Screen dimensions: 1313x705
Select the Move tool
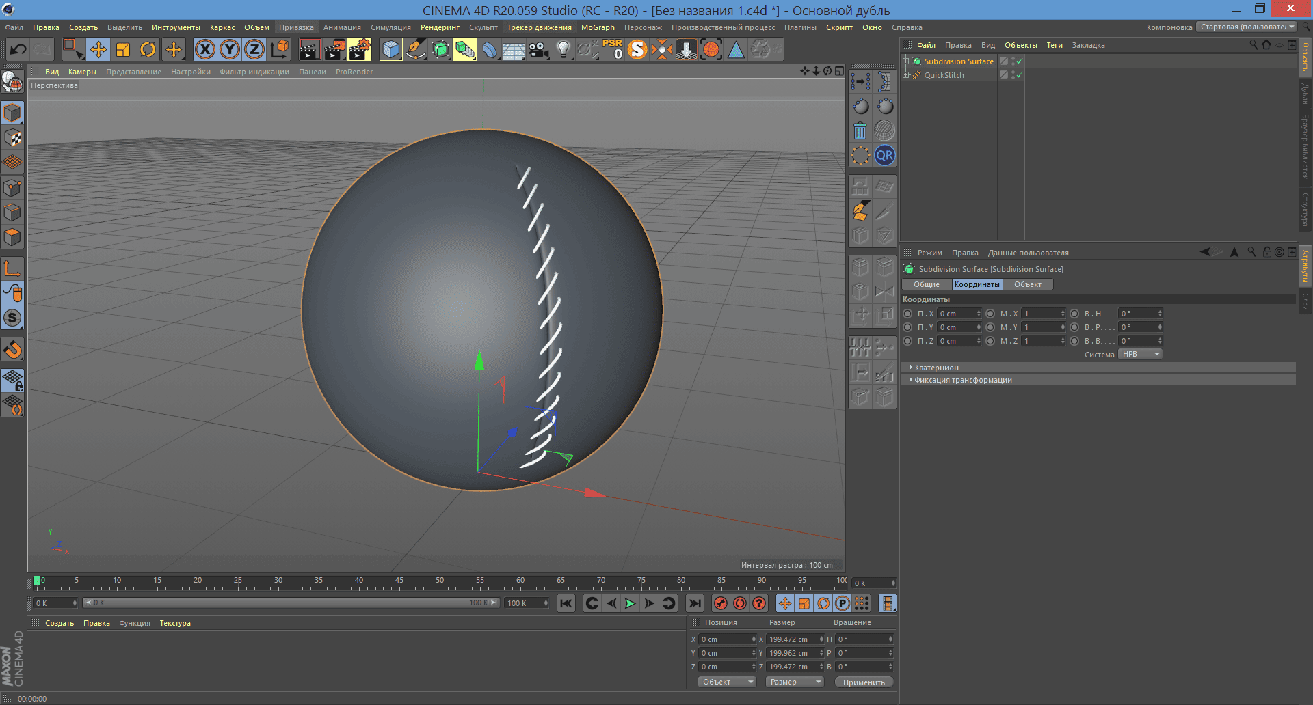[98, 49]
